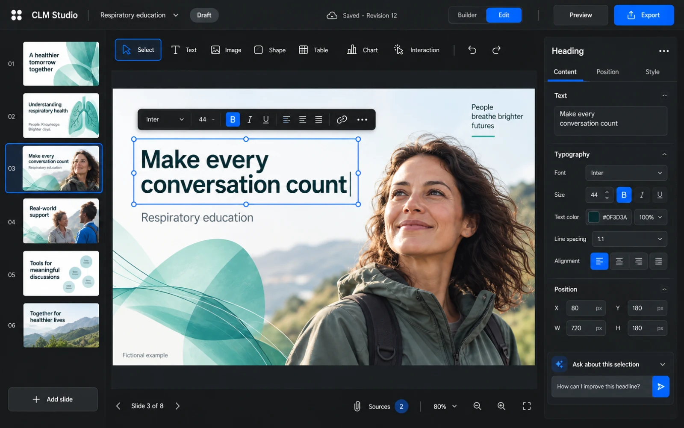Set panel Alignment to center
This screenshot has width=684, height=428.
(619, 261)
